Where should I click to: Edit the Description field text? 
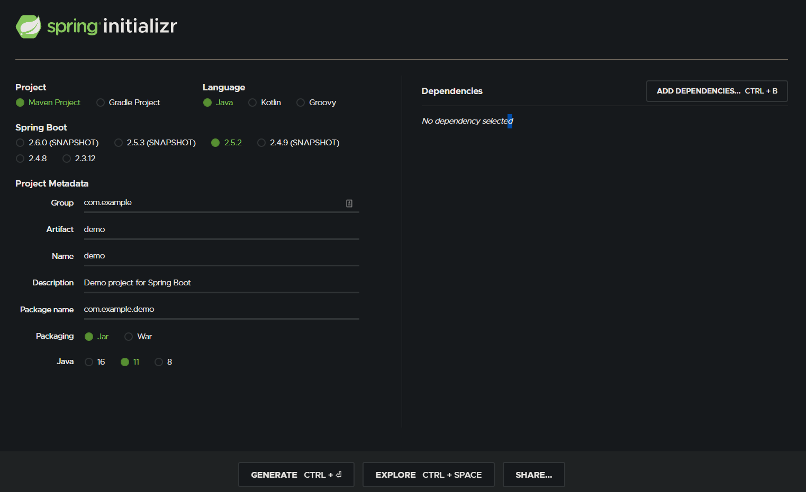[221, 283]
